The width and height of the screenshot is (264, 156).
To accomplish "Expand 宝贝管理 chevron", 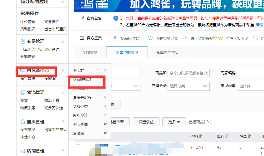I will coord(63,122).
